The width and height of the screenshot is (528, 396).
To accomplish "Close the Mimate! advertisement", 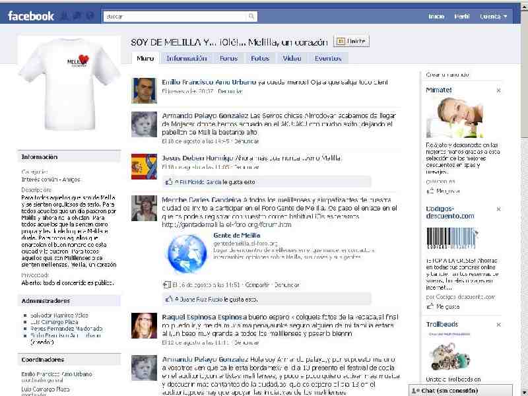I will (x=498, y=90).
